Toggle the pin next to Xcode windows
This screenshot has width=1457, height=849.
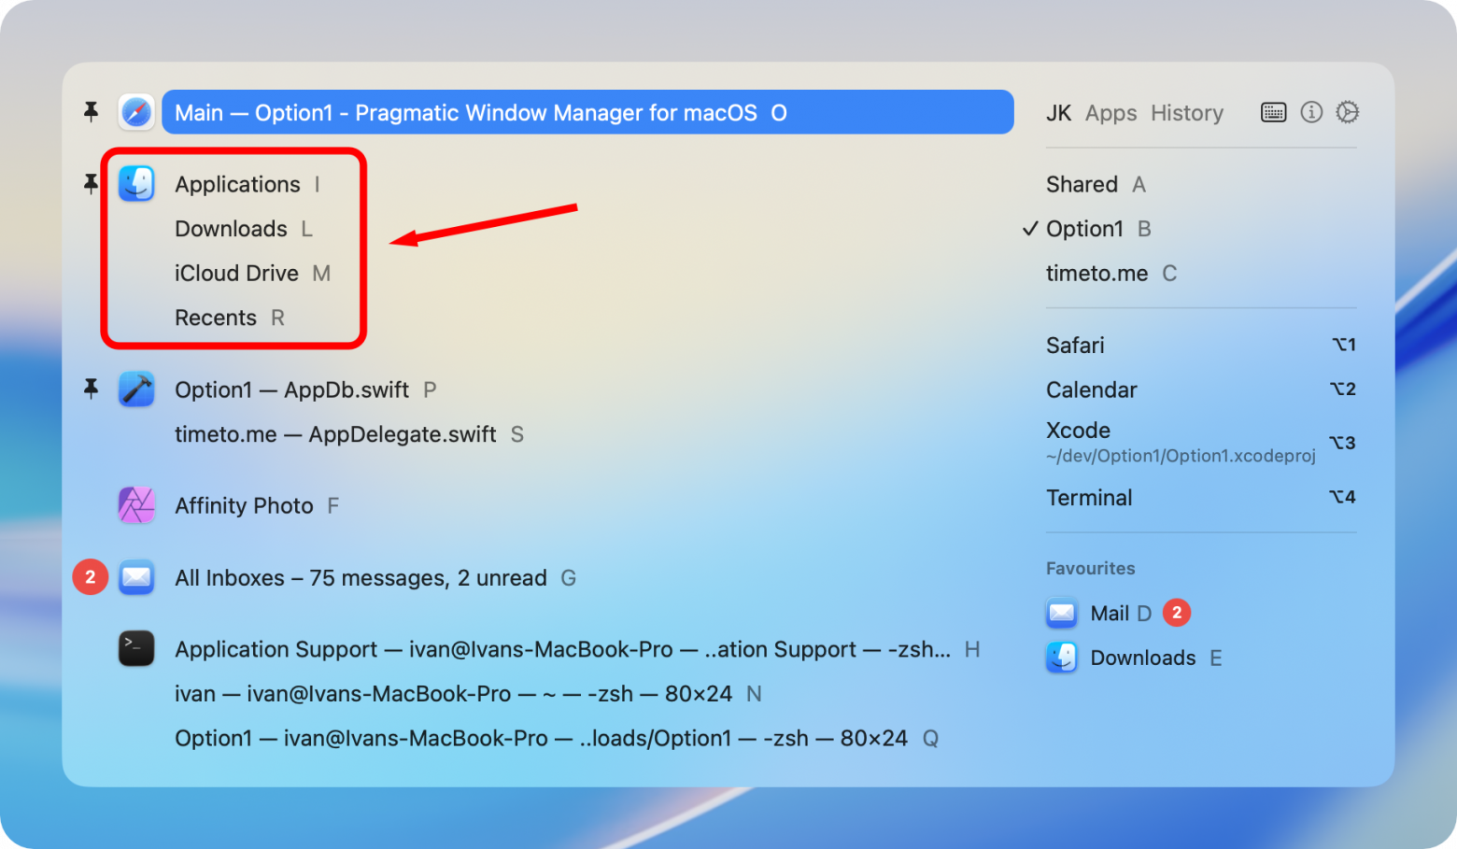(x=91, y=389)
